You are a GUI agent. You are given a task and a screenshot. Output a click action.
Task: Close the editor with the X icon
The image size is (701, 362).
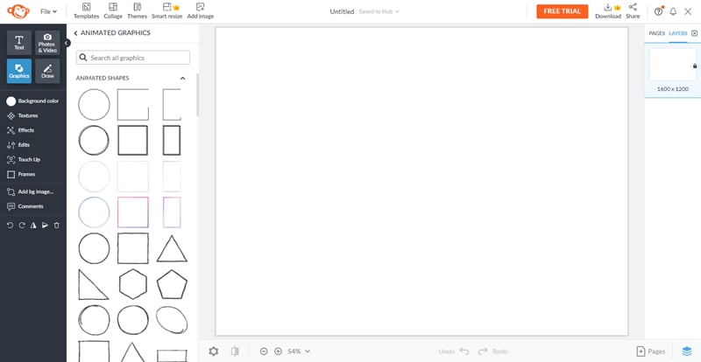point(688,11)
